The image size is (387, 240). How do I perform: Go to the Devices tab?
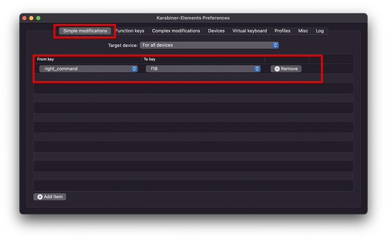click(x=216, y=31)
